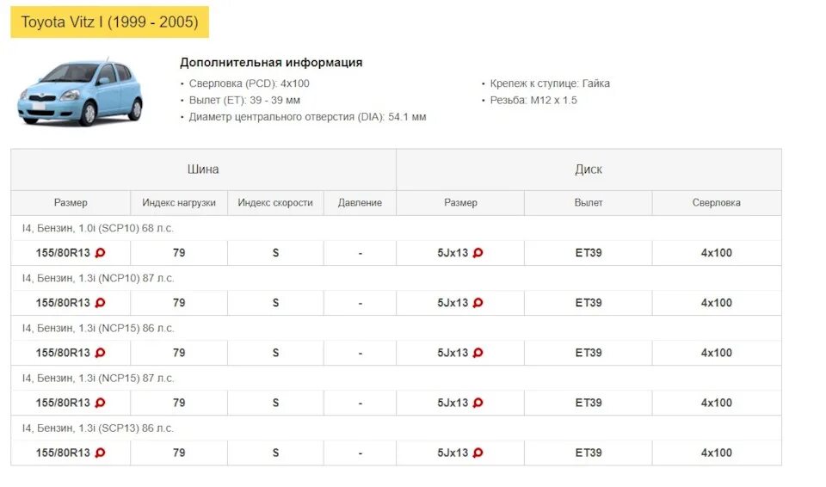The width and height of the screenshot is (826, 487).
Task: Click search icon beside 5Jx13 for NCP10 87 л.с.
Action: (478, 303)
